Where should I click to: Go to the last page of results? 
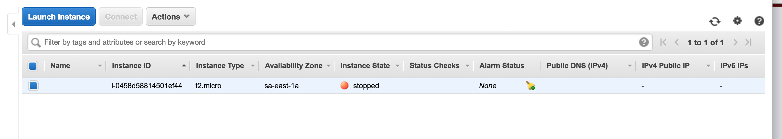[748, 42]
